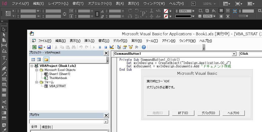Screen dimensions: 262x132
Task: Click View Microsoft Excel icon in VBA toolbar
Action: coord(34,47)
